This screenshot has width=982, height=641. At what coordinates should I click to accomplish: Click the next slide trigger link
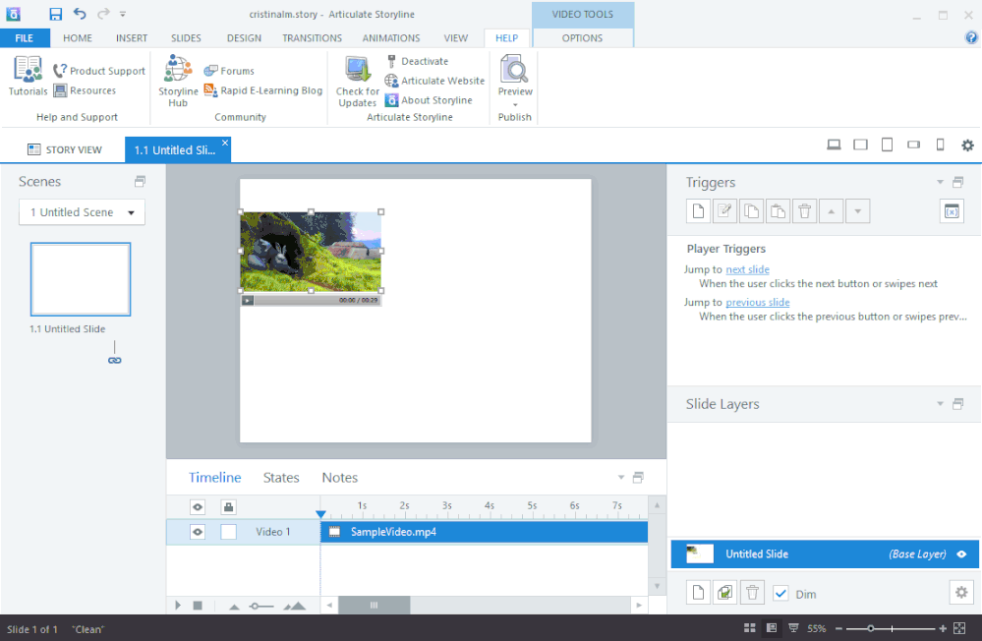[747, 269]
